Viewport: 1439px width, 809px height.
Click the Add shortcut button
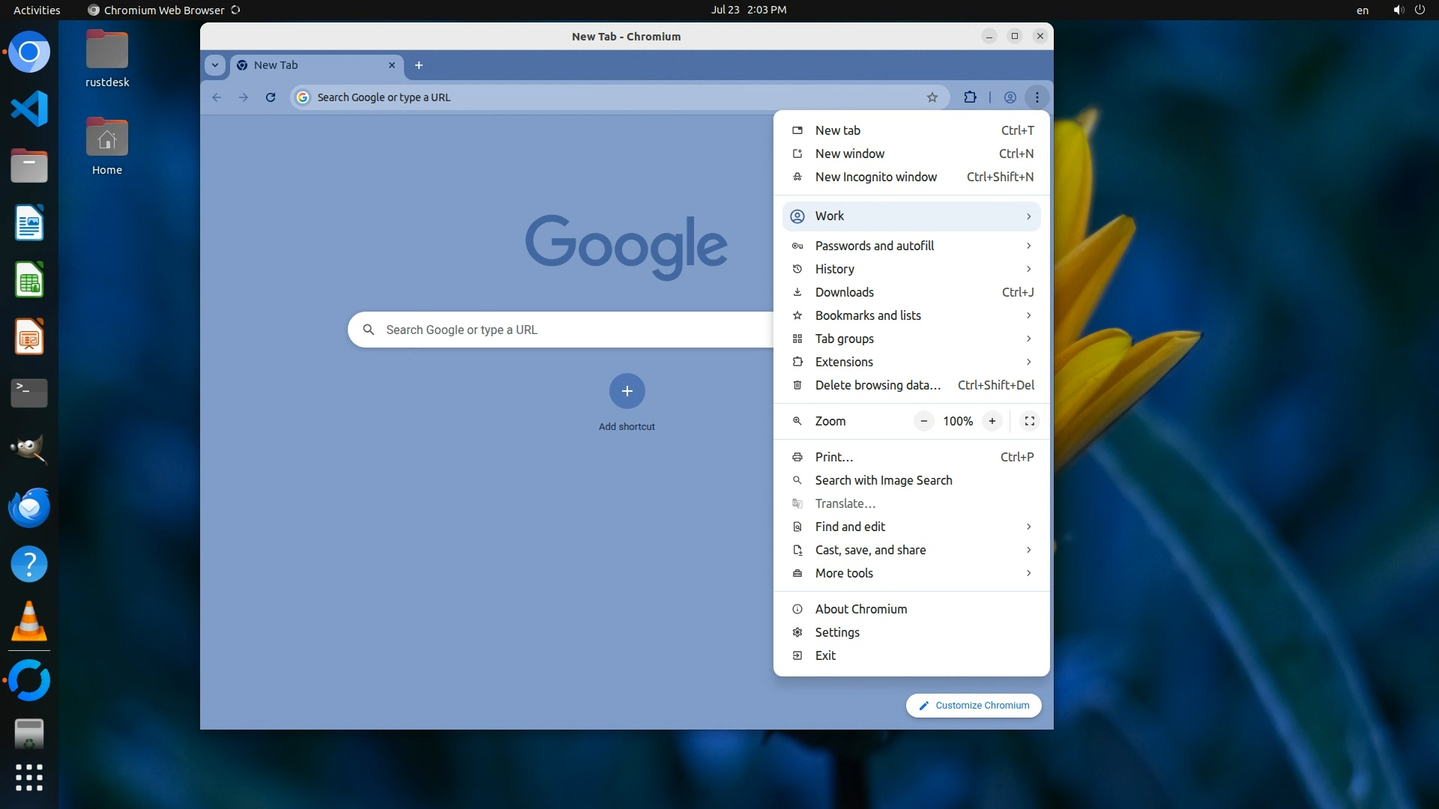[x=627, y=391]
